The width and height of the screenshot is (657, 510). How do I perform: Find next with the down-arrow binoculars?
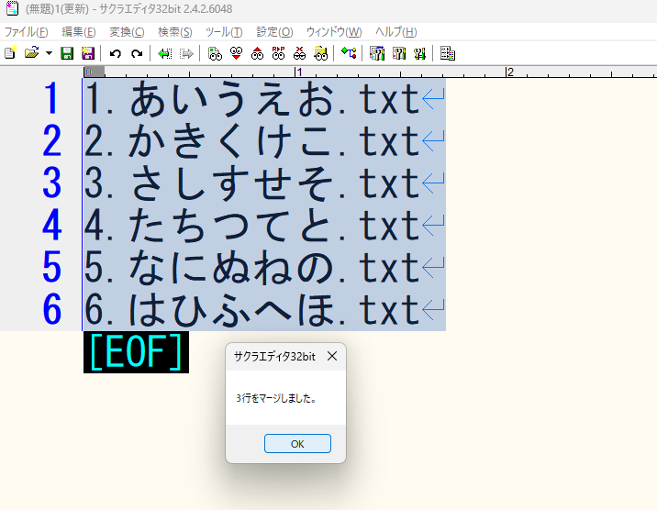237,53
